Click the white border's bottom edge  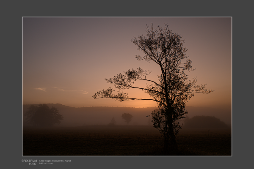(127, 156)
